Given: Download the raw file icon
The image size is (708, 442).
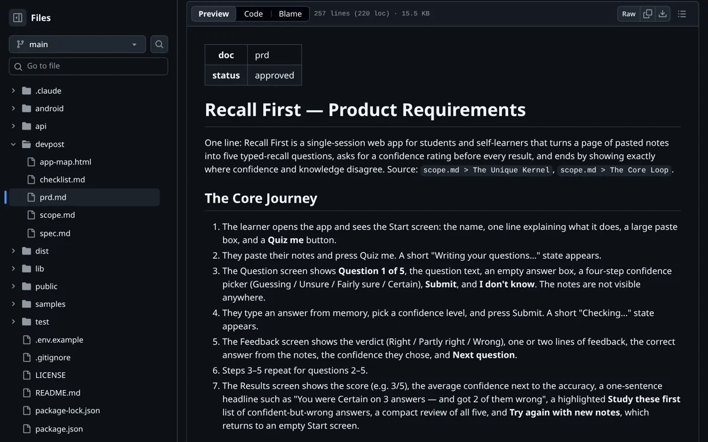Looking at the screenshot, I should [x=663, y=14].
